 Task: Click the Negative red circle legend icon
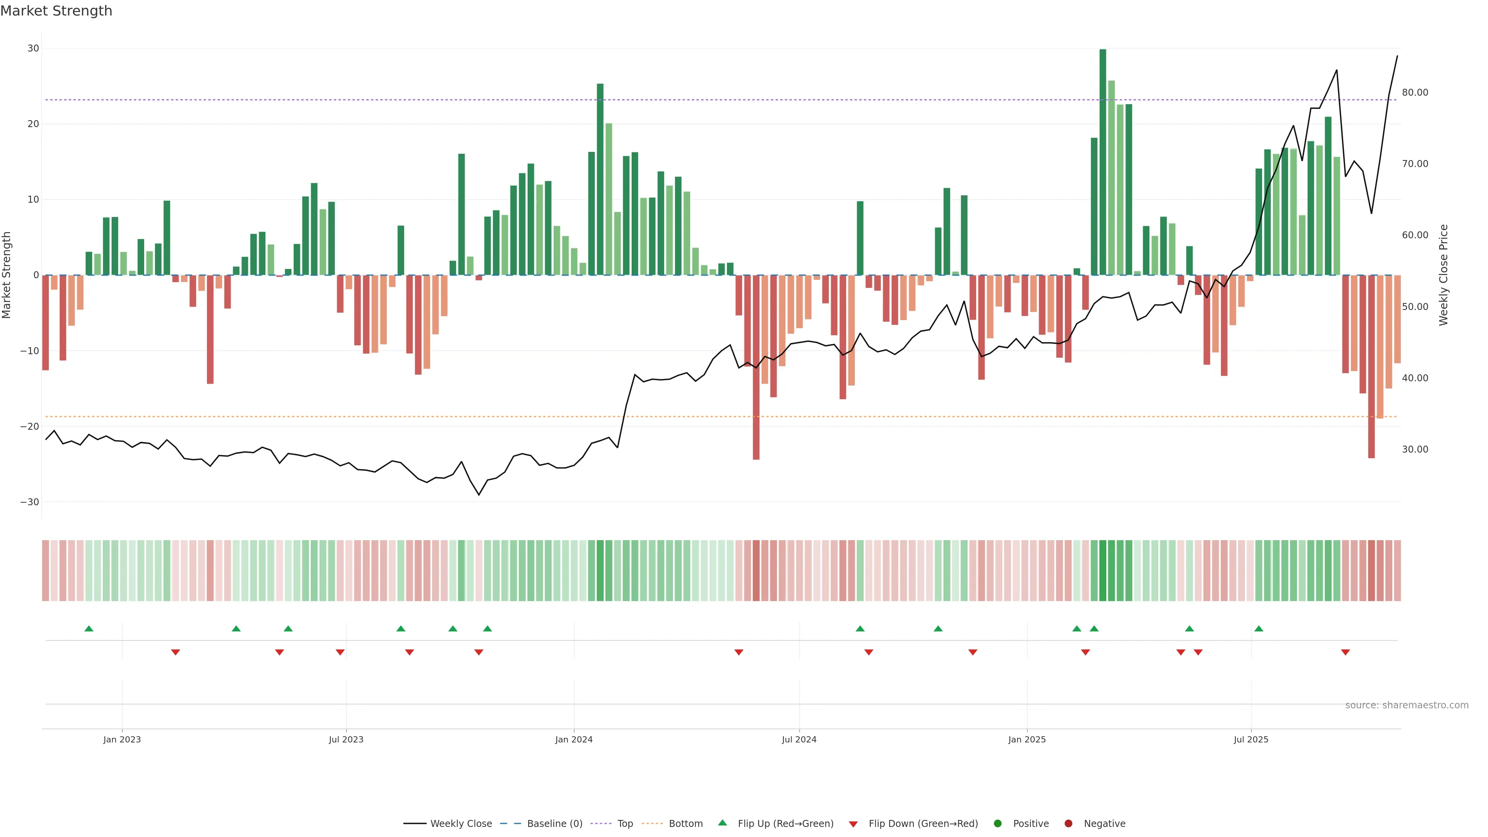coord(1068,823)
